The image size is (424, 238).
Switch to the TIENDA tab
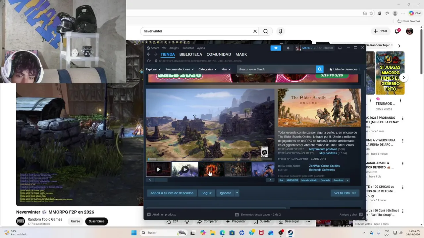point(168,54)
